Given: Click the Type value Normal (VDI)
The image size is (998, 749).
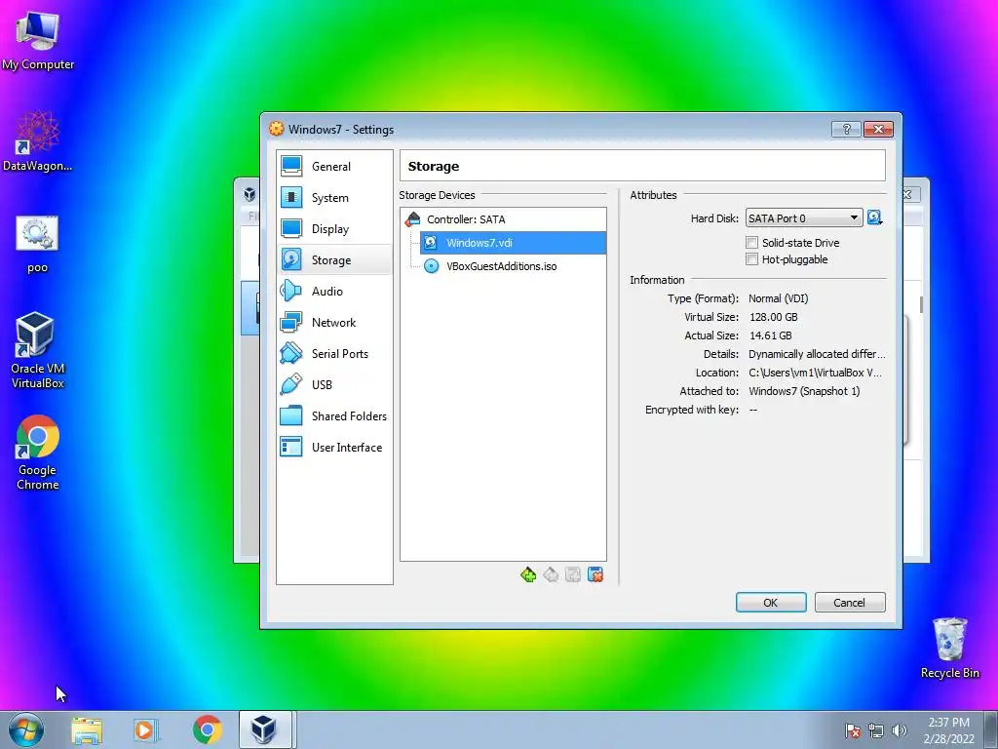Looking at the screenshot, I should pos(779,298).
